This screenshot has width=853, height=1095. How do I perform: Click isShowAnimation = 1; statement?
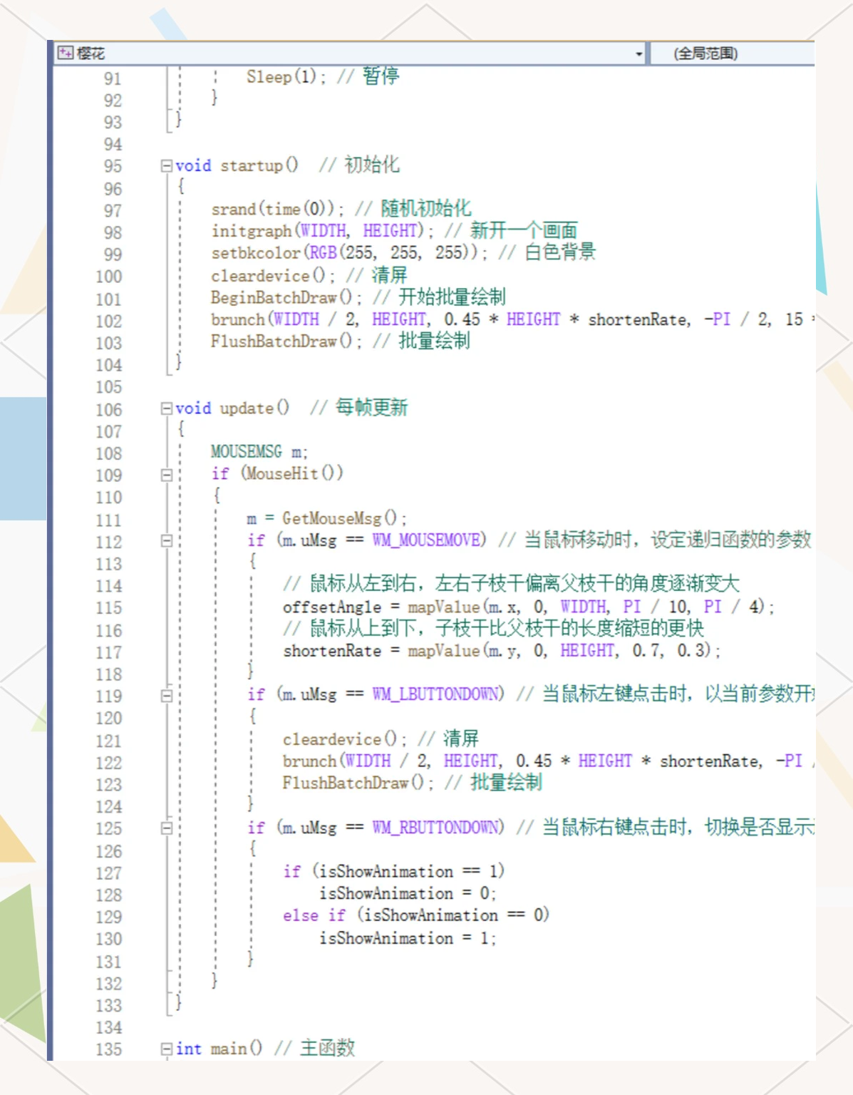407,938
